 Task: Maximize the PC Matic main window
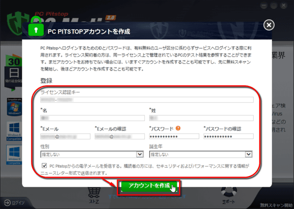(x=274, y=6)
